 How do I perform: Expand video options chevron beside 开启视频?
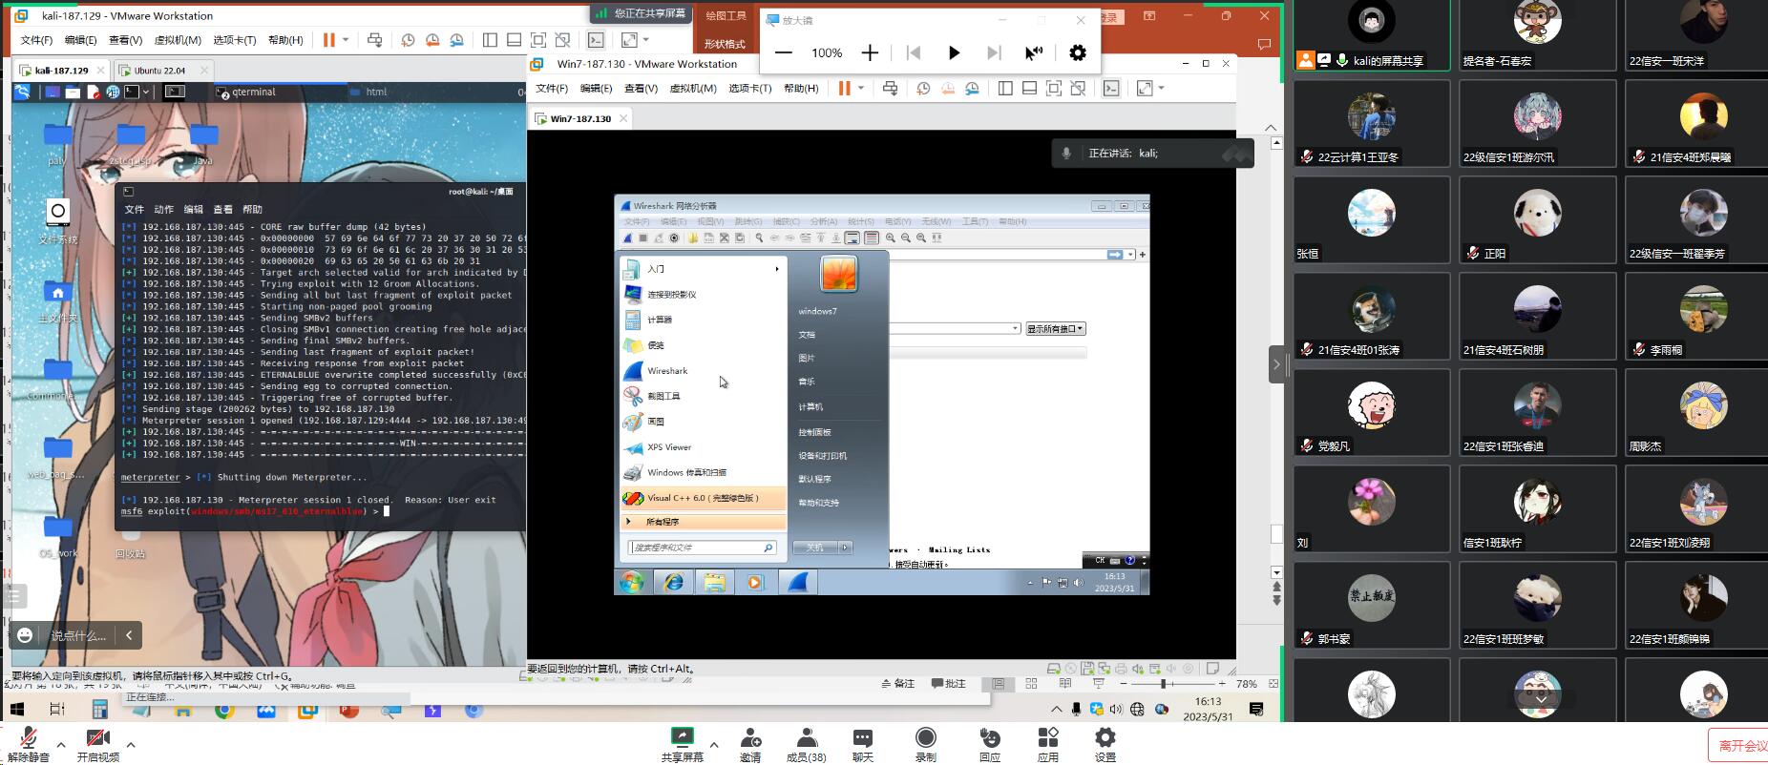click(x=131, y=744)
